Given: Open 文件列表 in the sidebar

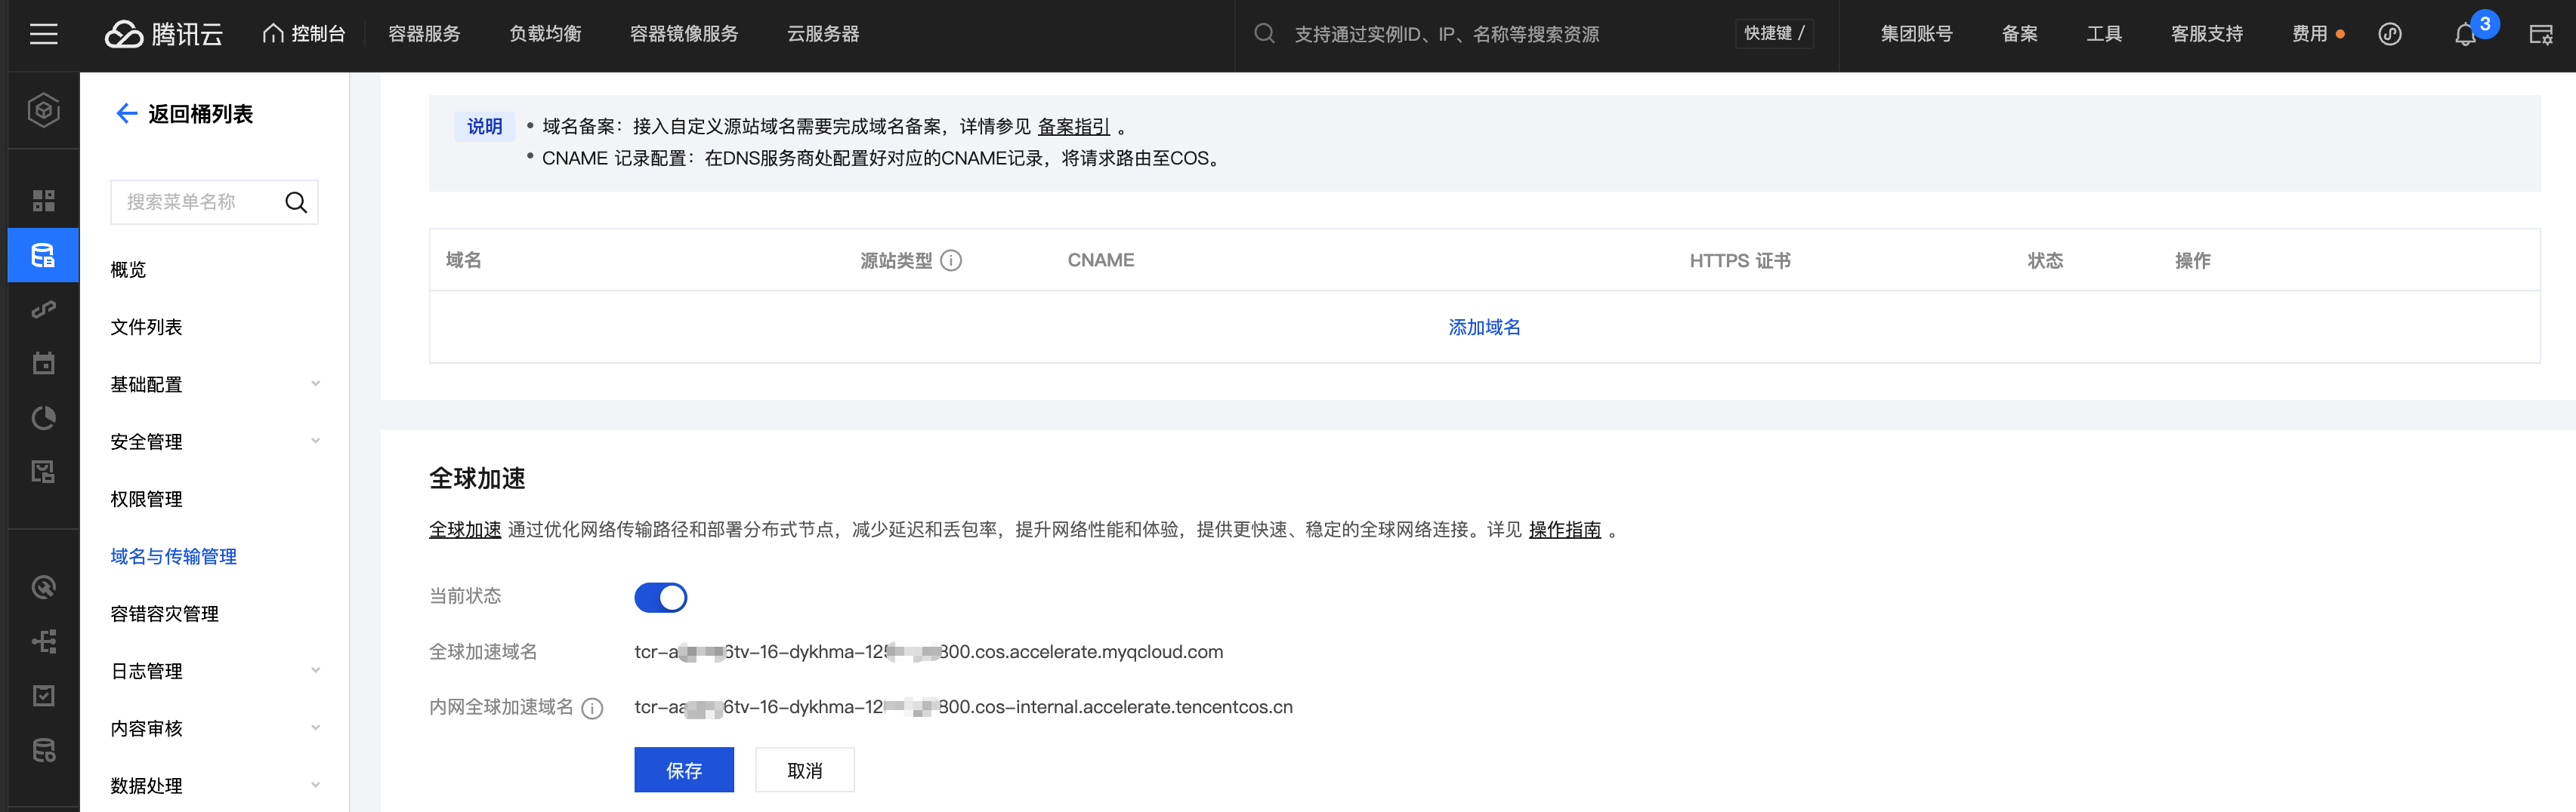Looking at the screenshot, I should click(146, 328).
